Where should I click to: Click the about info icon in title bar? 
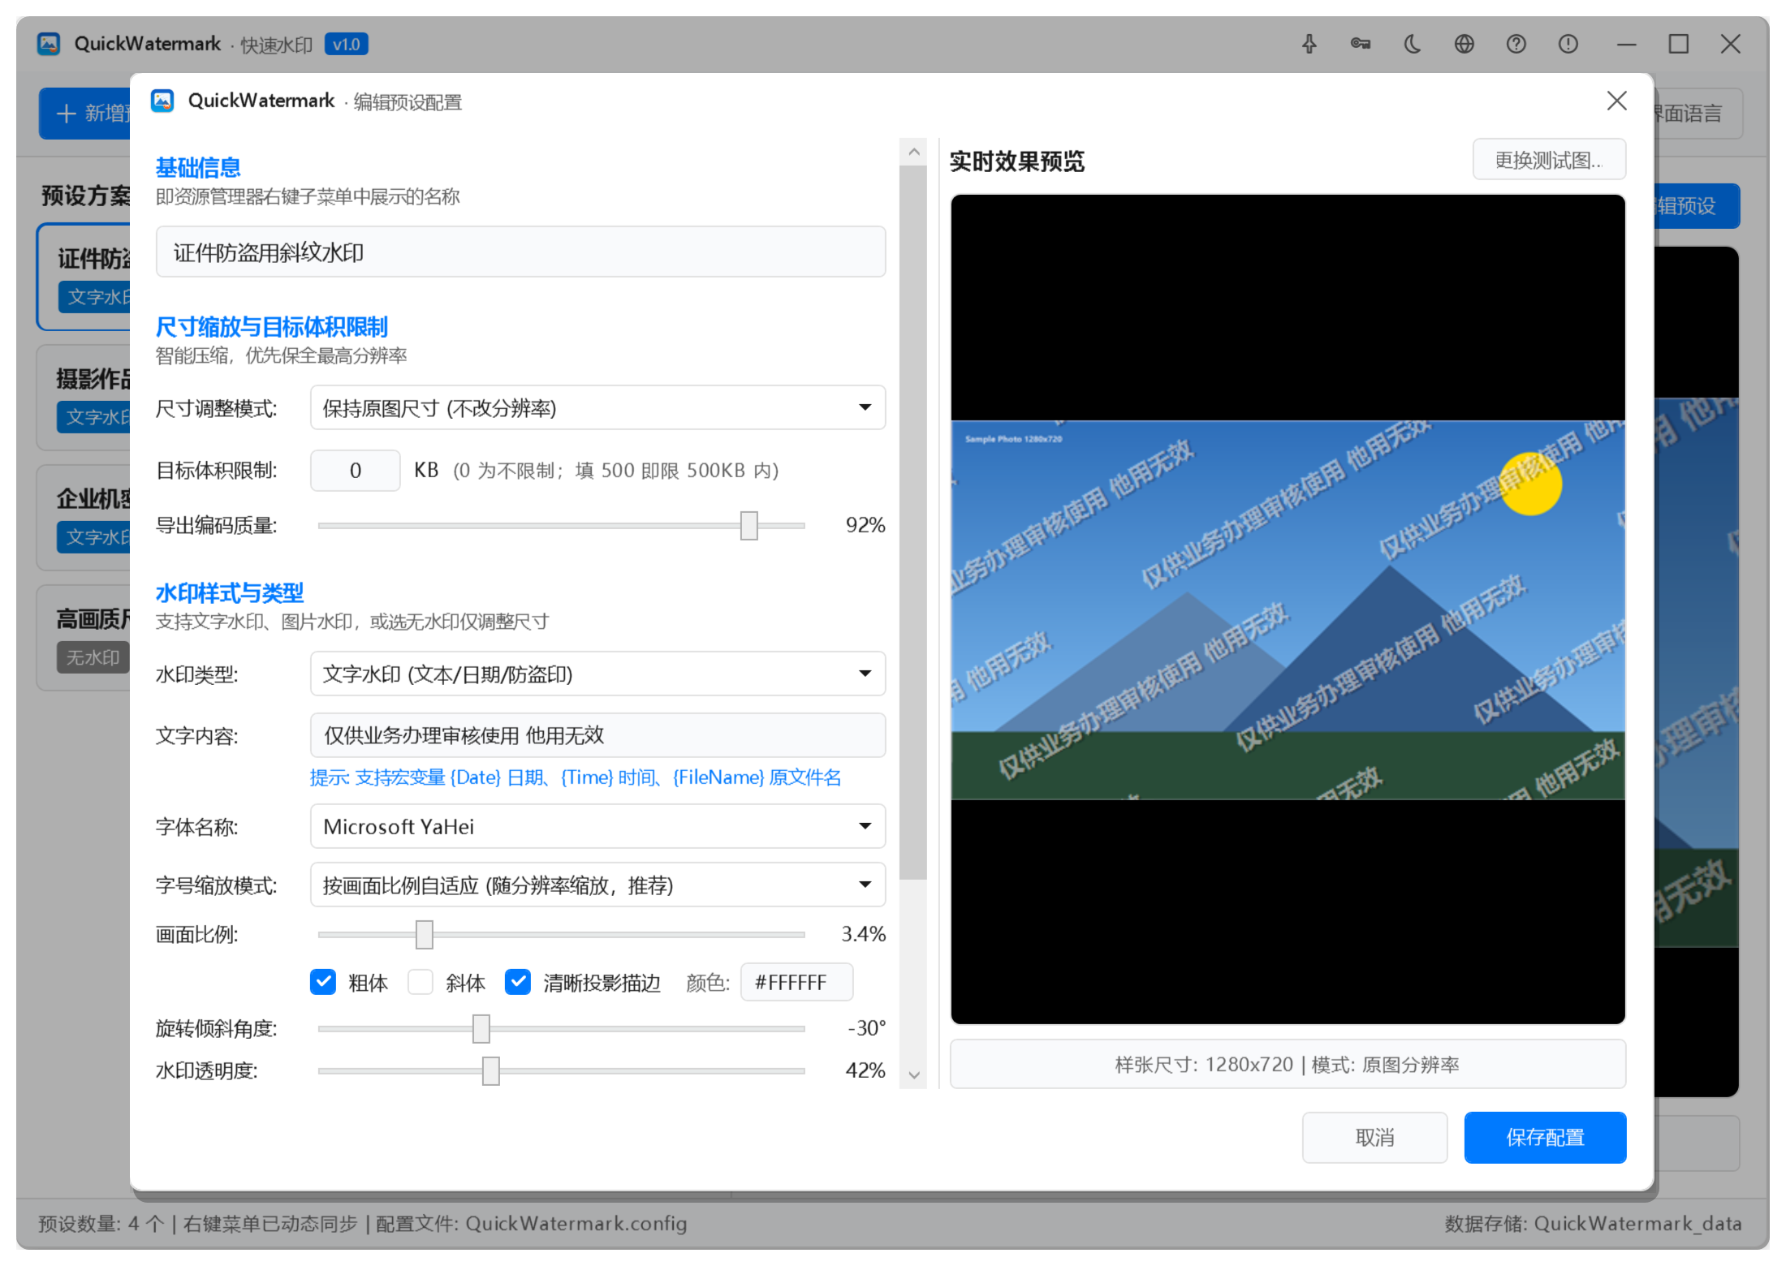coord(1568,44)
